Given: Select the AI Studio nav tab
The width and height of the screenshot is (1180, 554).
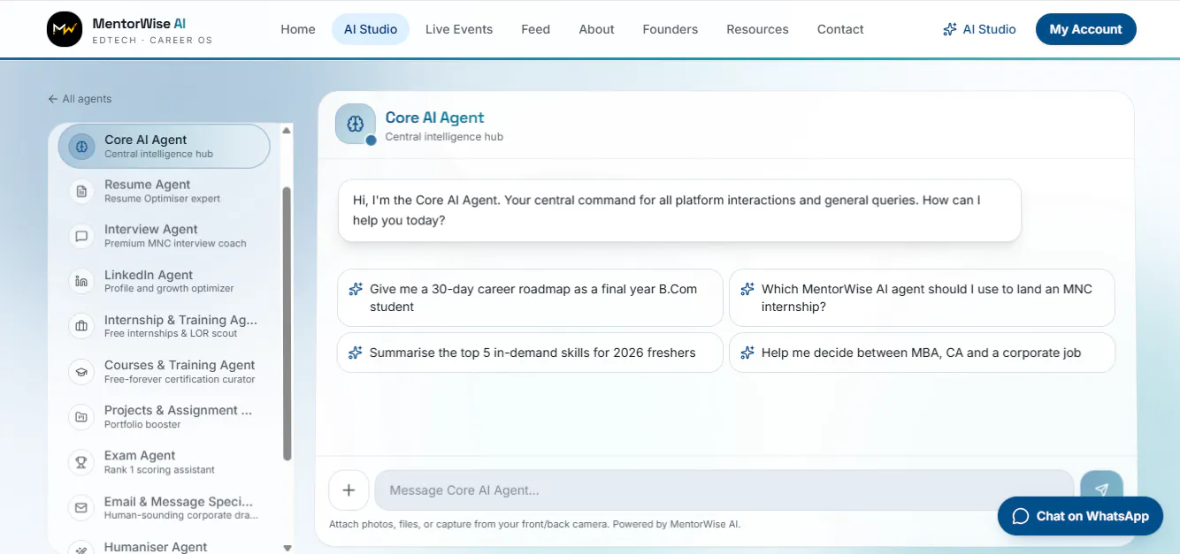Looking at the screenshot, I should click(371, 29).
